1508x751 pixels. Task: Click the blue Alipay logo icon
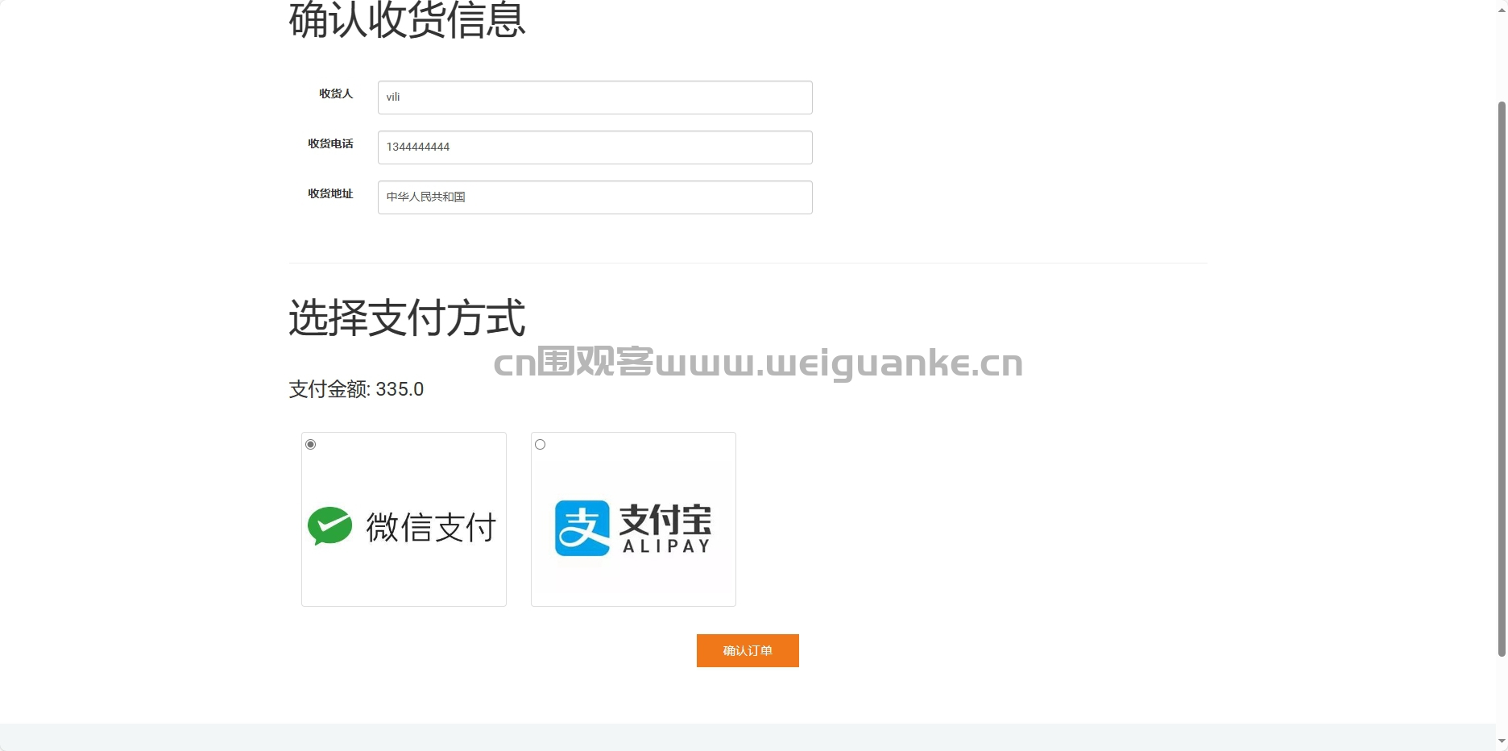(x=582, y=528)
